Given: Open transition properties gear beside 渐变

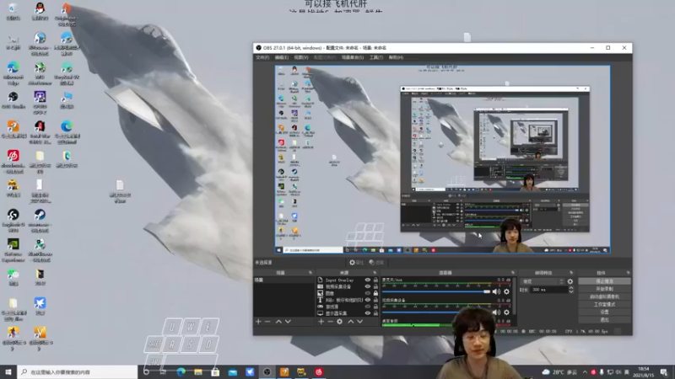Looking at the screenshot, I should 570,281.
